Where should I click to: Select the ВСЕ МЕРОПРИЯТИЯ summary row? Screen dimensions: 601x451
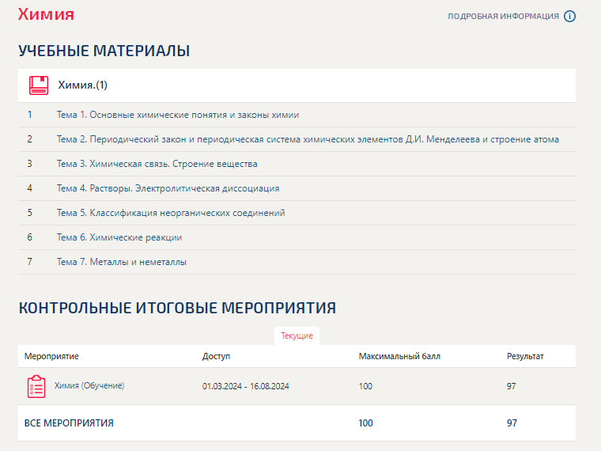tap(297, 423)
